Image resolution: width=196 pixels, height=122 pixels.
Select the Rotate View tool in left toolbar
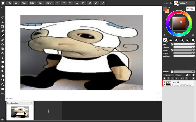tap(3, 80)
